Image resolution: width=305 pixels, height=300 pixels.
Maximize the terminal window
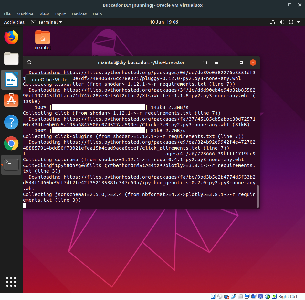point(241,63)
